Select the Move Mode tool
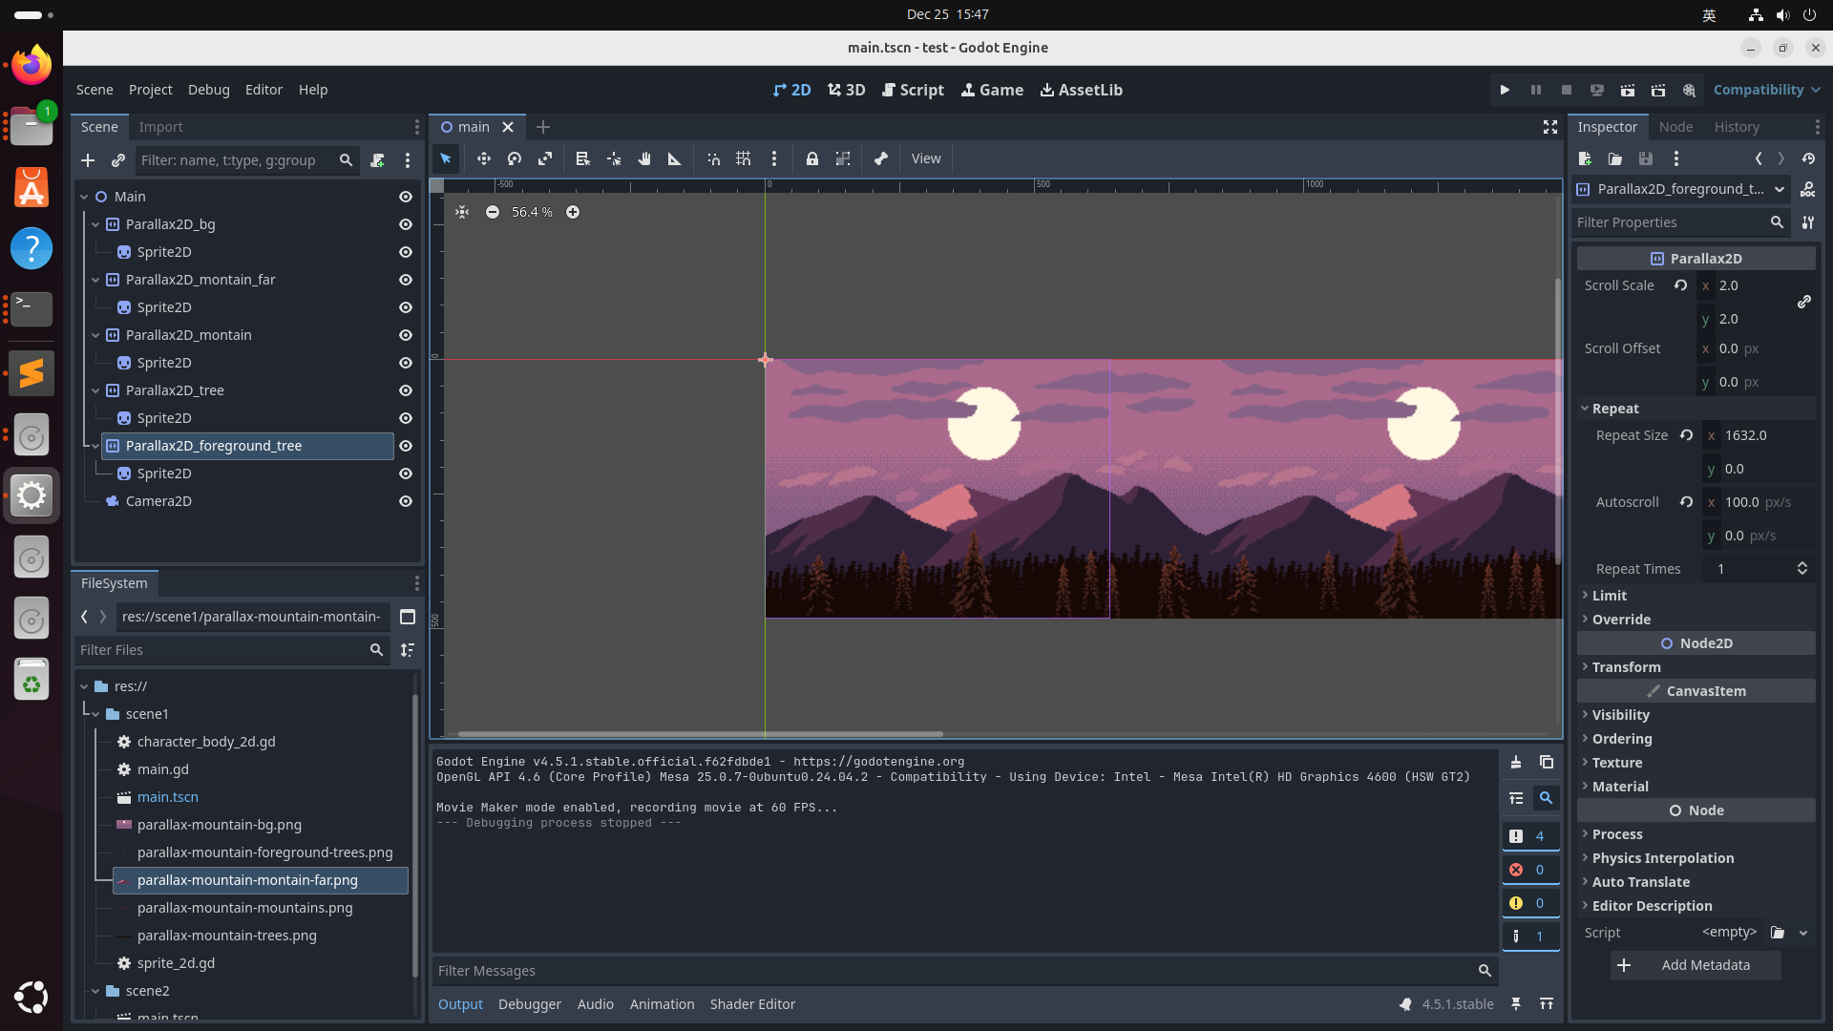 [484, 159]
